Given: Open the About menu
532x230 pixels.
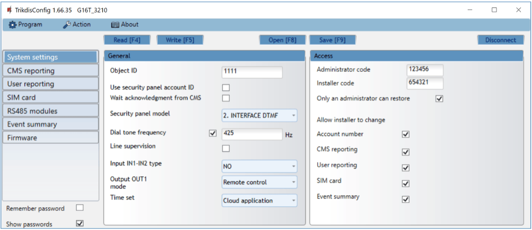Looking at the screenshot, I should coord(125,25).
